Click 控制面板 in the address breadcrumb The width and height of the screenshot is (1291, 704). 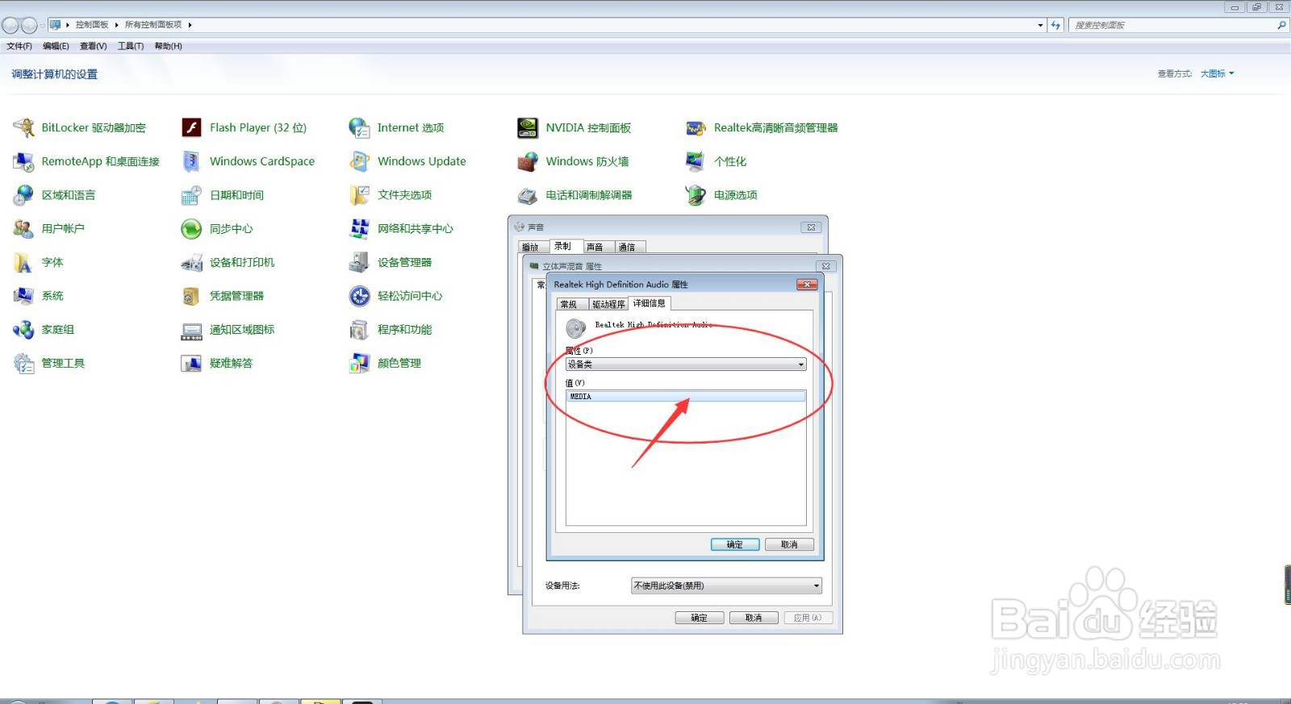pos(92,25)
